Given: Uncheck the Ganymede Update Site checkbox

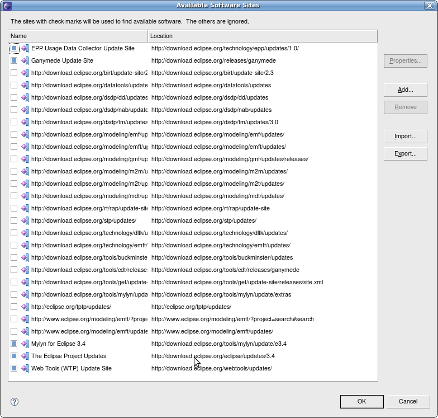Looking at the screenshot, I should 14,60.
